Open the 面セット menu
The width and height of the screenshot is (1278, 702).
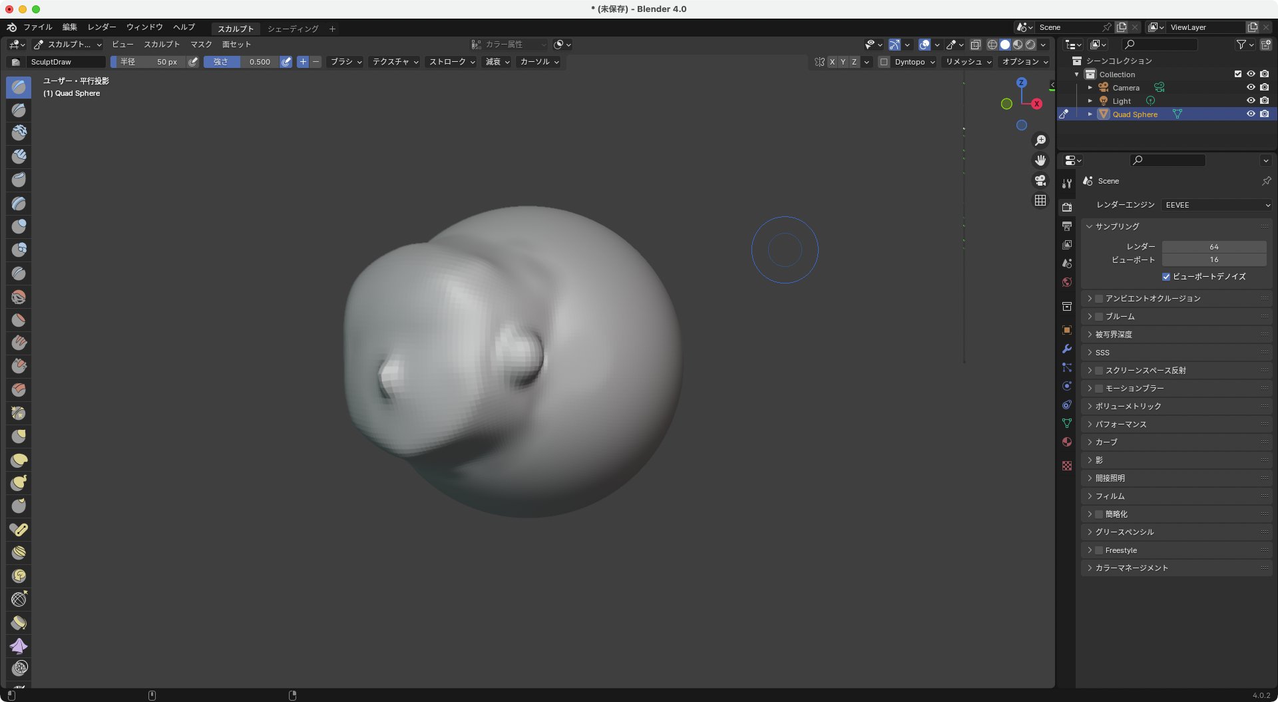pyautogui.click(x=236, y=45)
